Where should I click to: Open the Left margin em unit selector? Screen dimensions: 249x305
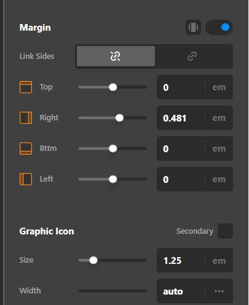(219, 179)
